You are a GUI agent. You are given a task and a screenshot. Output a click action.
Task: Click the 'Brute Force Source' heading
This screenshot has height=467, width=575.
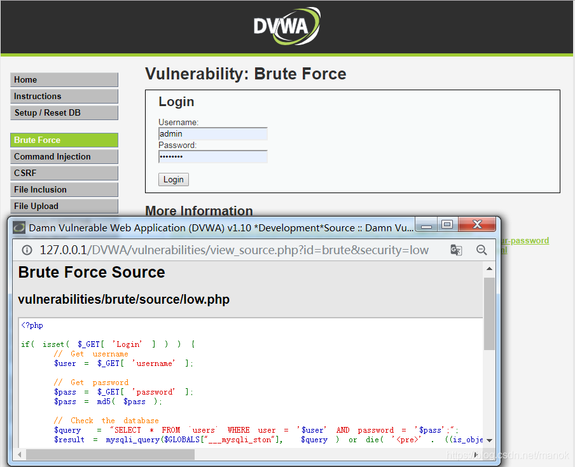pos(92,273)
